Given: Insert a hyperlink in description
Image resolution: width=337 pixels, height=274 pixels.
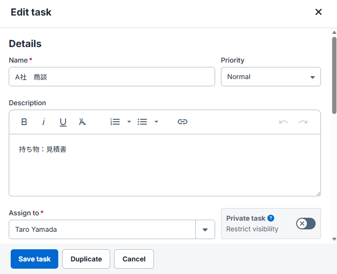Looking at the screenshot, I should 183,122.
